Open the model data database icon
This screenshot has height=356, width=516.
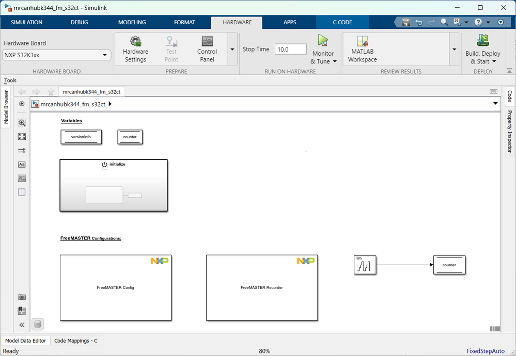38,324
